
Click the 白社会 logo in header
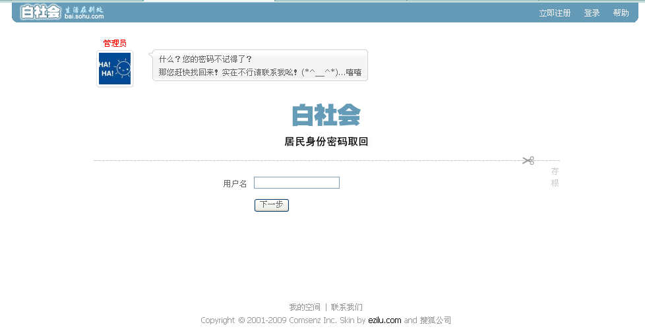(41, 12)
